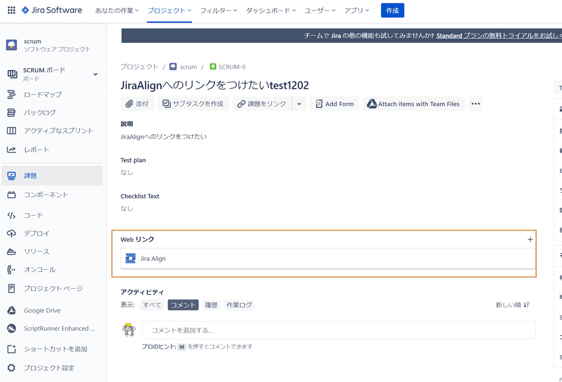
Task: Click the blue 作成 button
Action: click(x=392, y=10)
